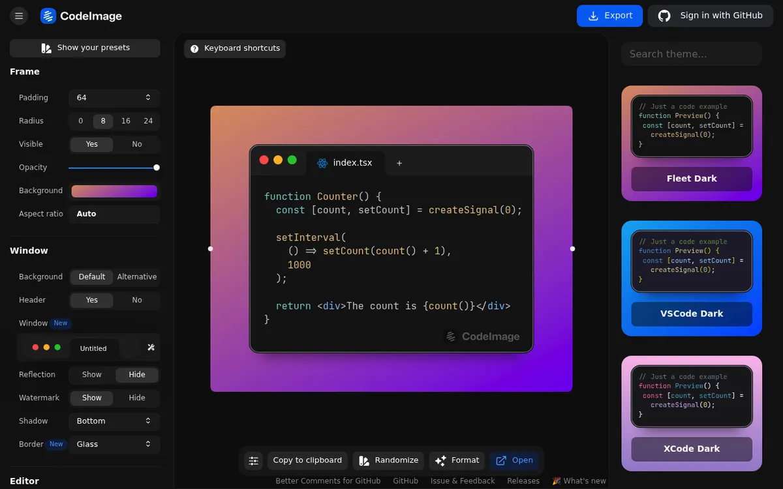This screenshot has height=489, width=783.
Task: Open Better Comments for GitHub link
Action: click(328, 481)
